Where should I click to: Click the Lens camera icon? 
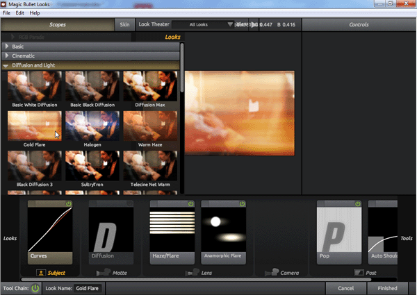[193, 272]
